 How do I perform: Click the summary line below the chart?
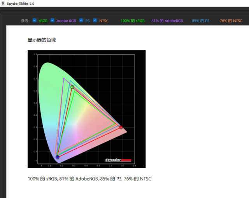[89, 179]
